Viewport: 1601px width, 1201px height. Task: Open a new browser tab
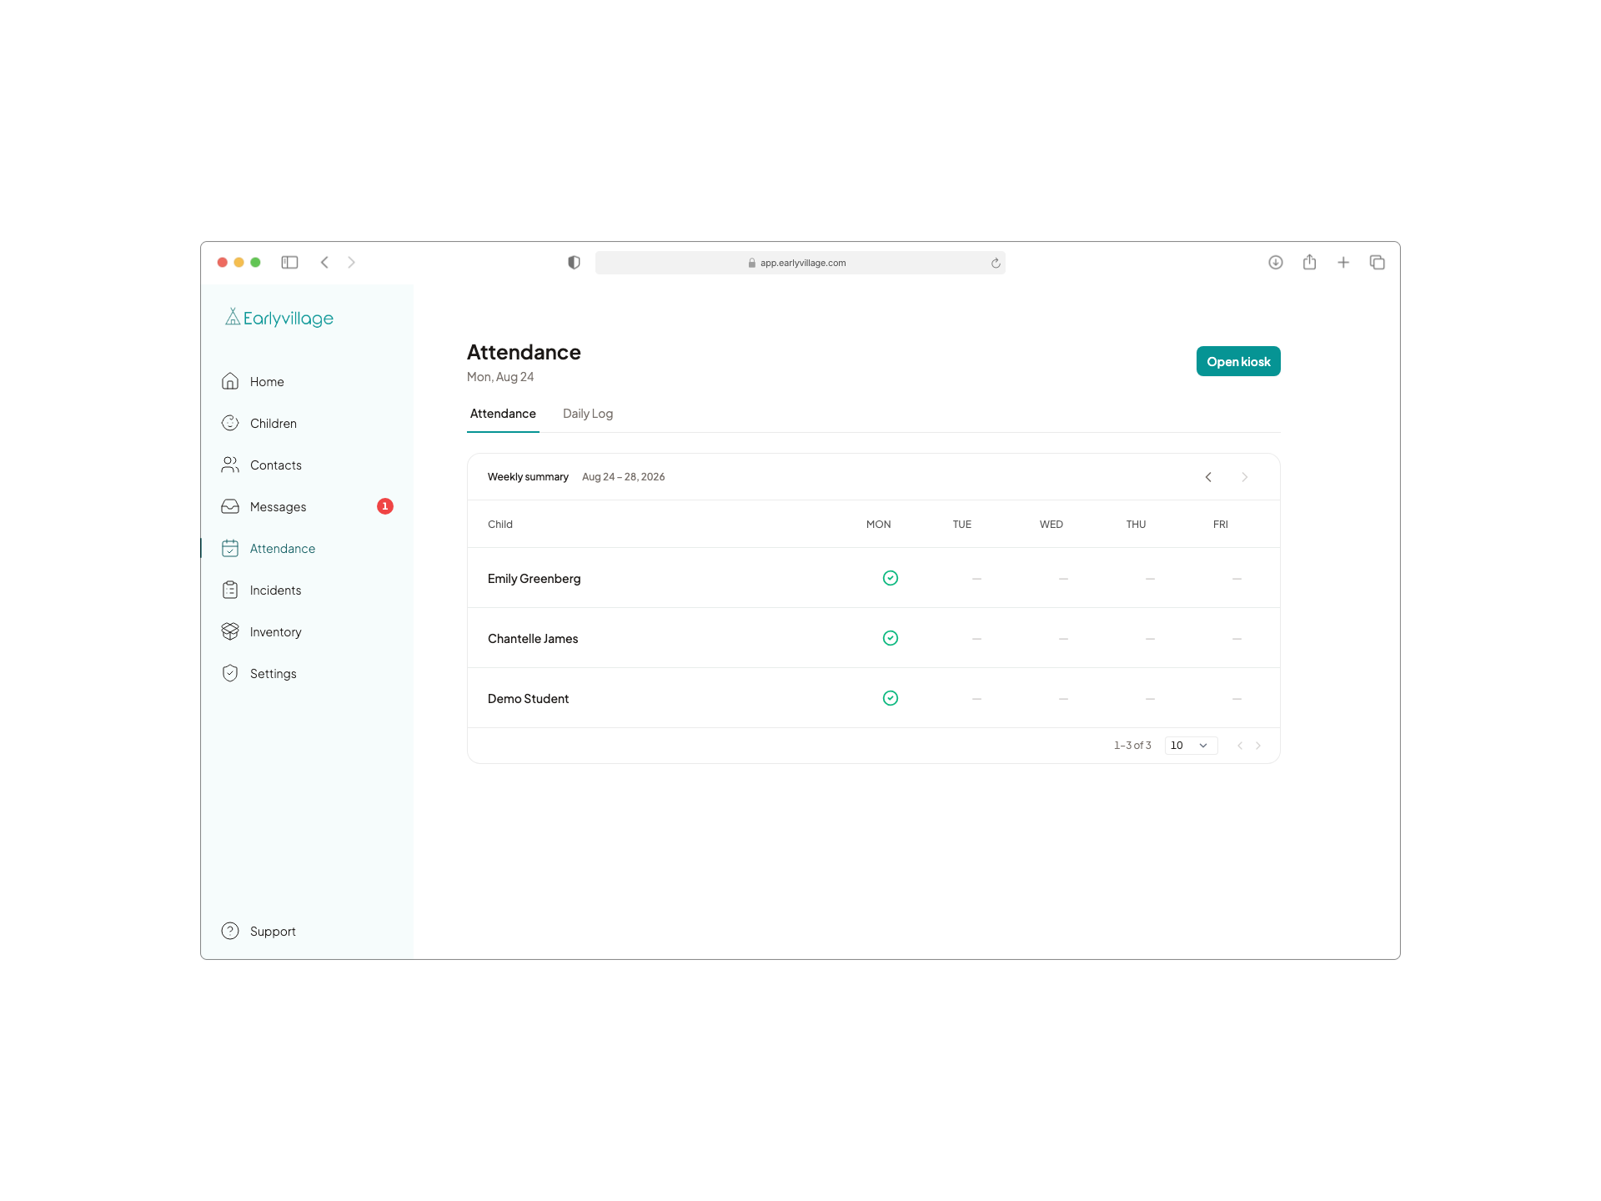tap(1343, 262)
